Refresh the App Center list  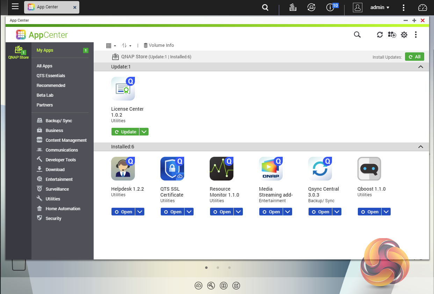[x=380, y=35]
